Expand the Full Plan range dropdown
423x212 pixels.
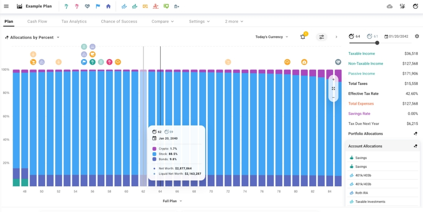pyautogui.click(x=172, y=201)
